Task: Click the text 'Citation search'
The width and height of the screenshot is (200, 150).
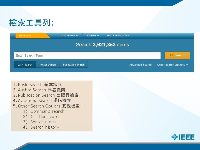Action: (x=46, y=117)
